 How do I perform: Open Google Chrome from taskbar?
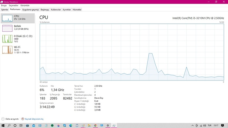click(95, 126)
